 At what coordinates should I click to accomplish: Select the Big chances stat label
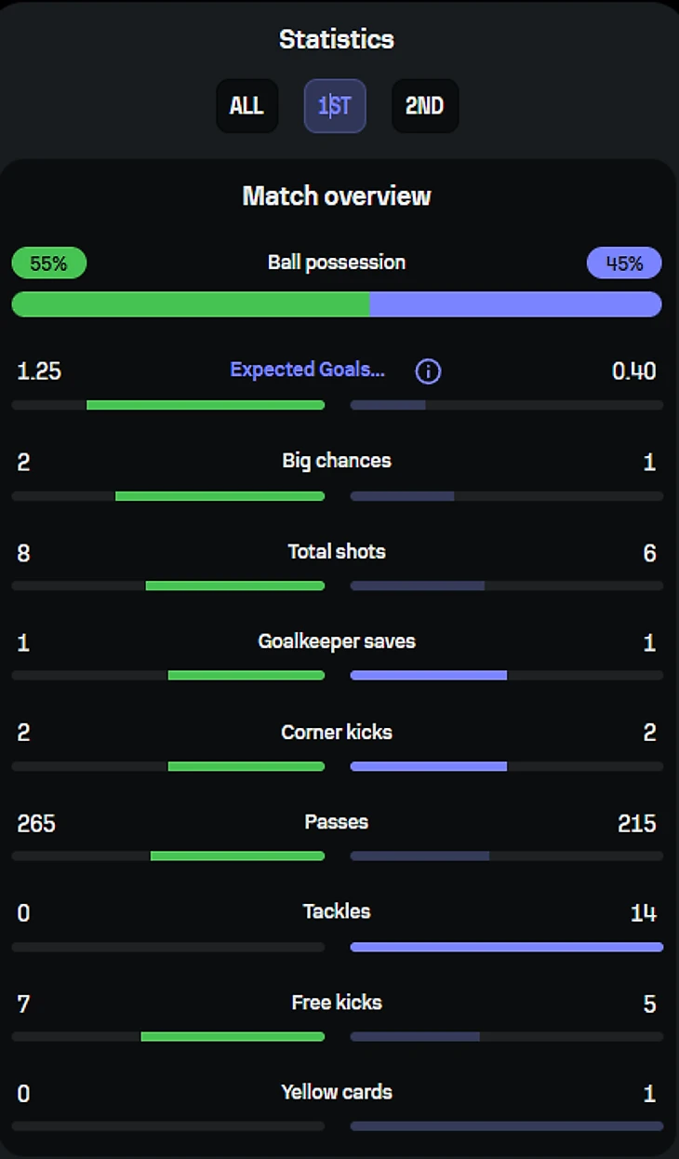click(337, 461)
